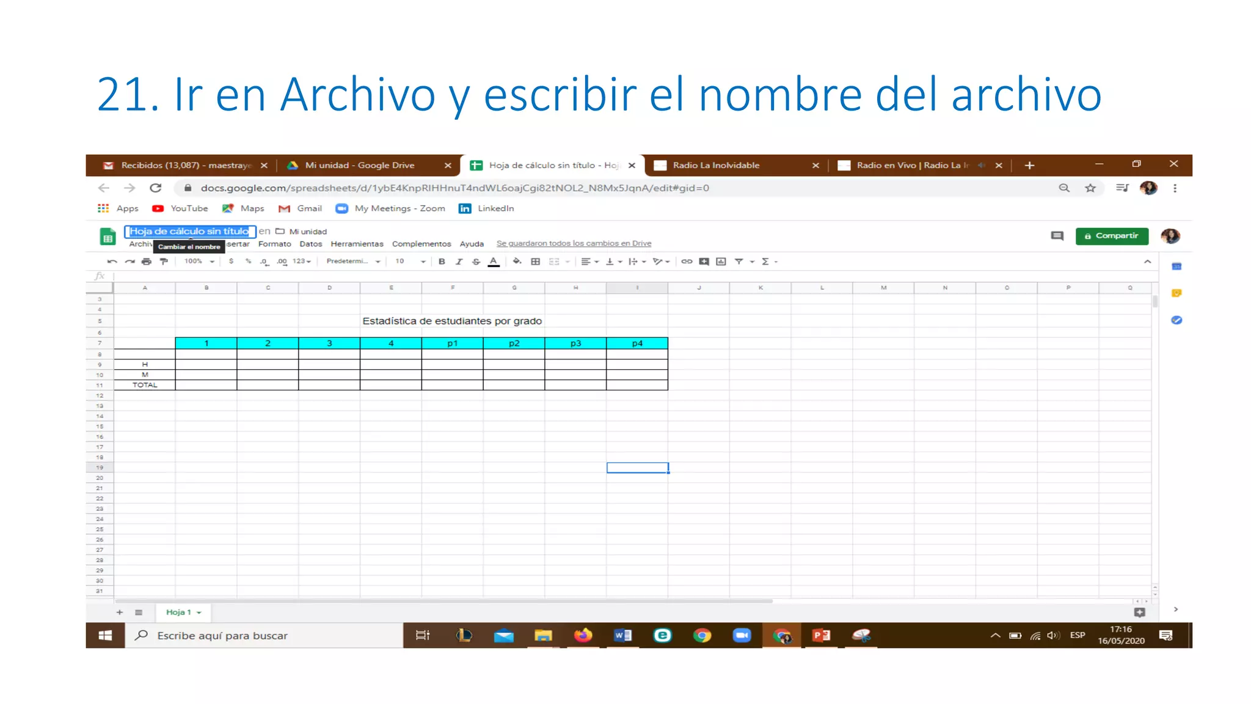Collapse the menus with the up chevron

pos(1148,262)
